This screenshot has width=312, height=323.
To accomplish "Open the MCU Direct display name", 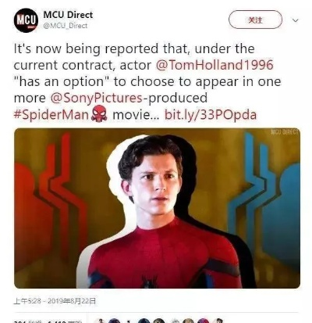I will pos(68,15).
